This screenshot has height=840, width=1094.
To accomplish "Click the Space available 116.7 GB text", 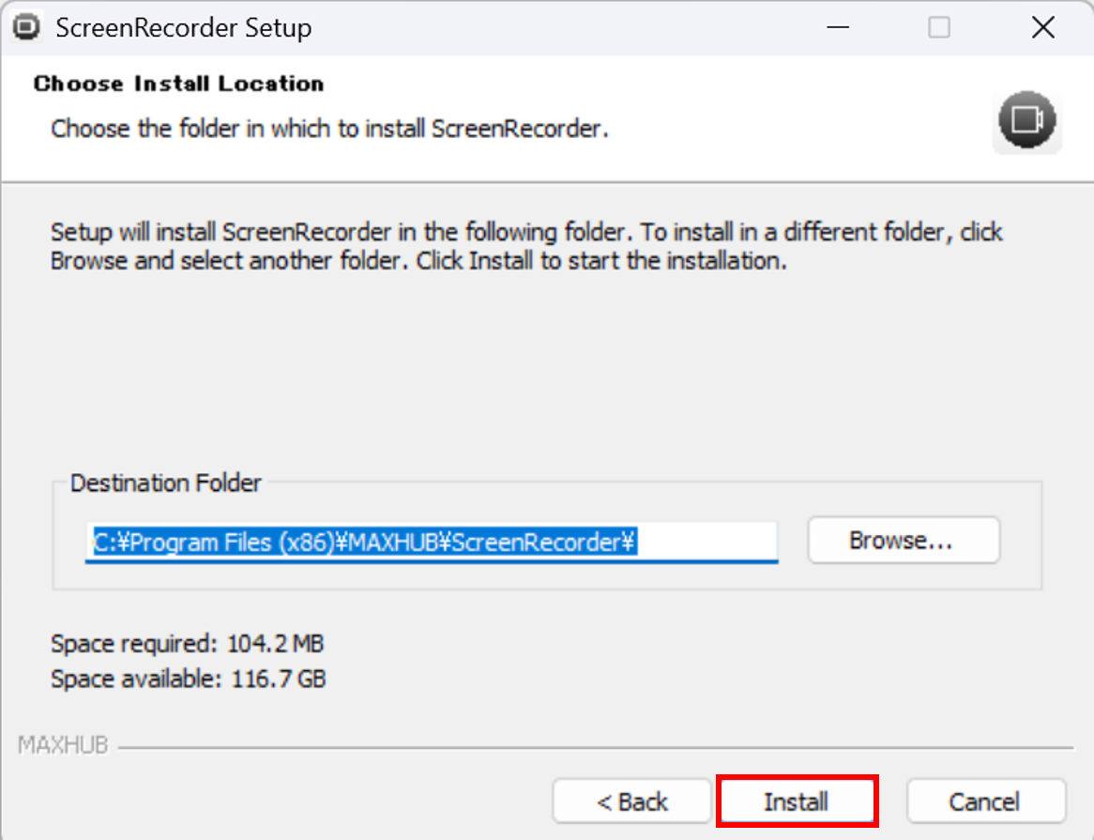I will [189, 679].
